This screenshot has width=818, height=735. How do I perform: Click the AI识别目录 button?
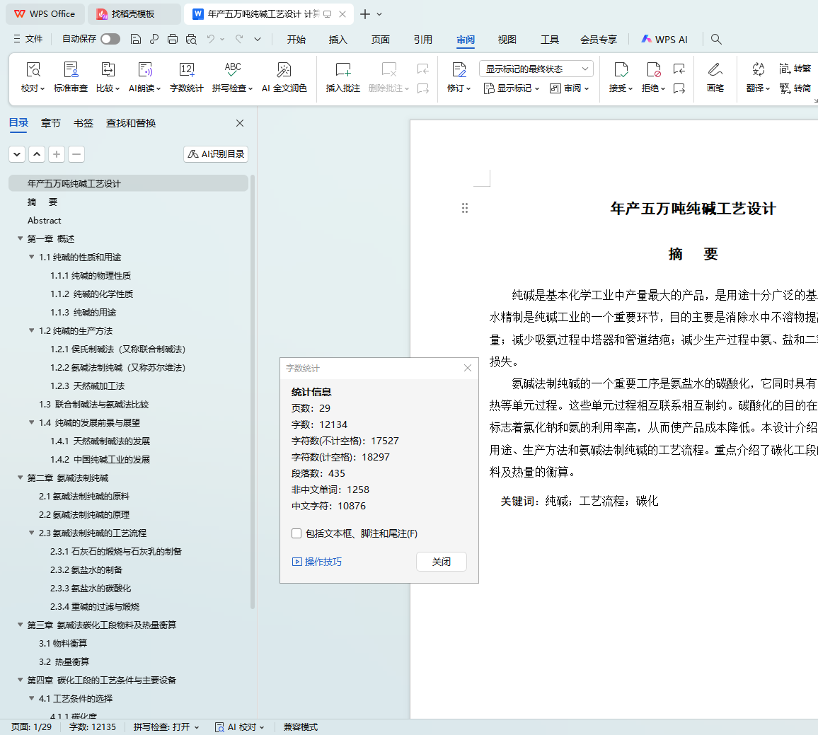click(x=216, y=154)
